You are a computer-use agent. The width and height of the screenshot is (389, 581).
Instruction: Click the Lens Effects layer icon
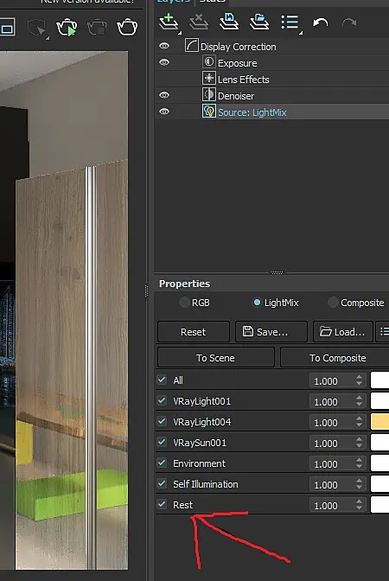pyautogui.click(x=209, y=78)
